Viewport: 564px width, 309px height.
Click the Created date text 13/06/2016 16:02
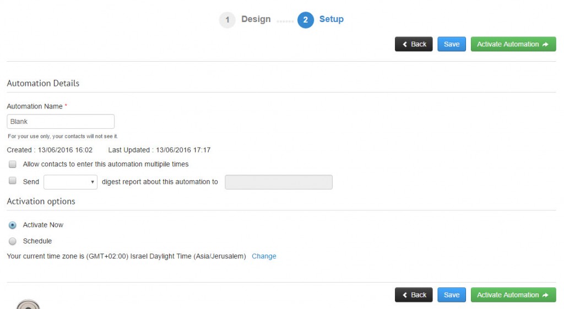tap(65, 150)
